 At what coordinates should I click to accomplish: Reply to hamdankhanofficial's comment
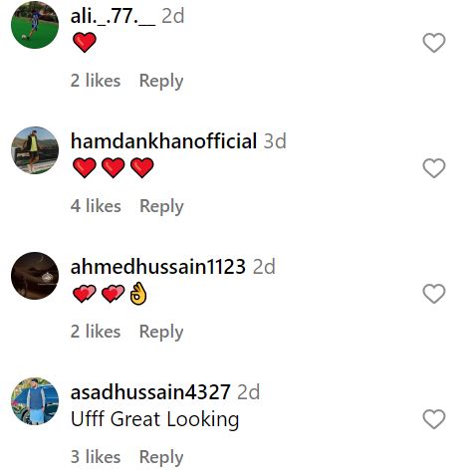161,206
